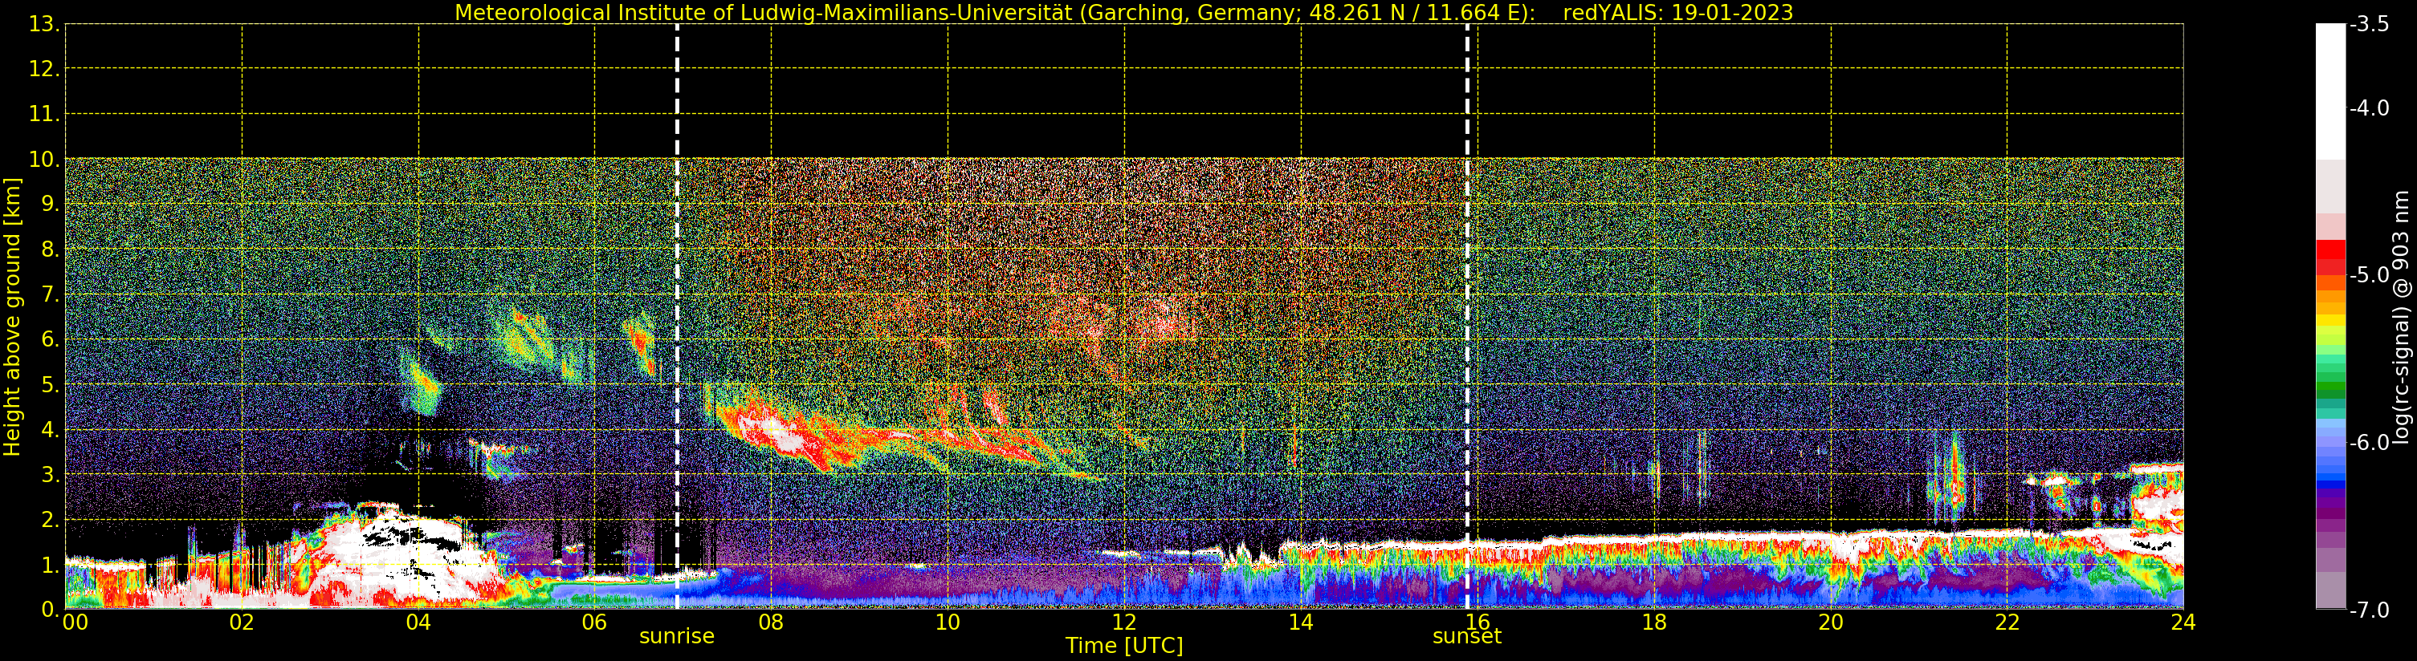Click the white dashed sunset marker line

[1468, 317]
